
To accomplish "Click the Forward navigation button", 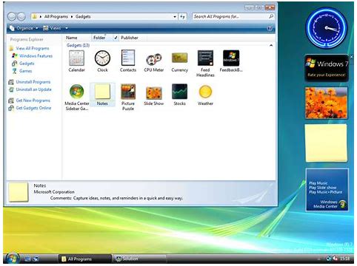I will [21, 16].
